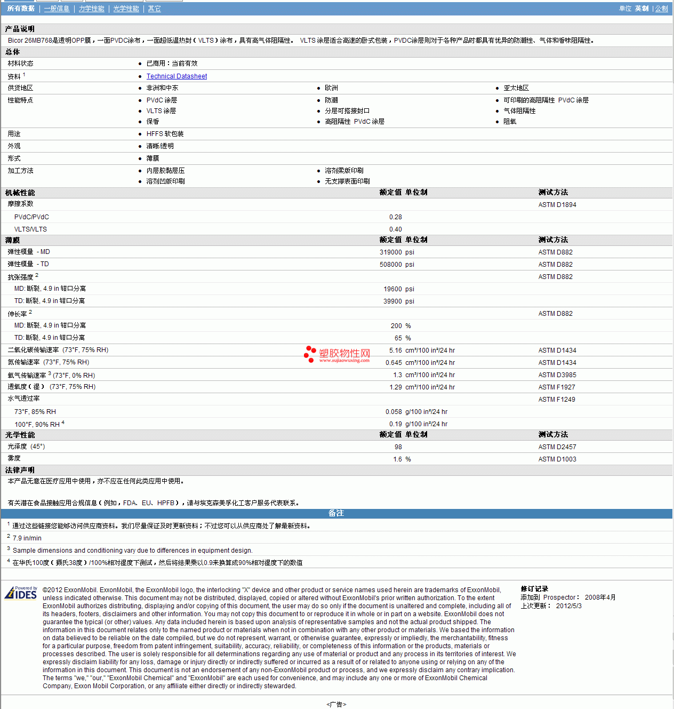674x709 pixels.
Task: Click the ASTM D1894 test method
Action: (x=557, y=205)
